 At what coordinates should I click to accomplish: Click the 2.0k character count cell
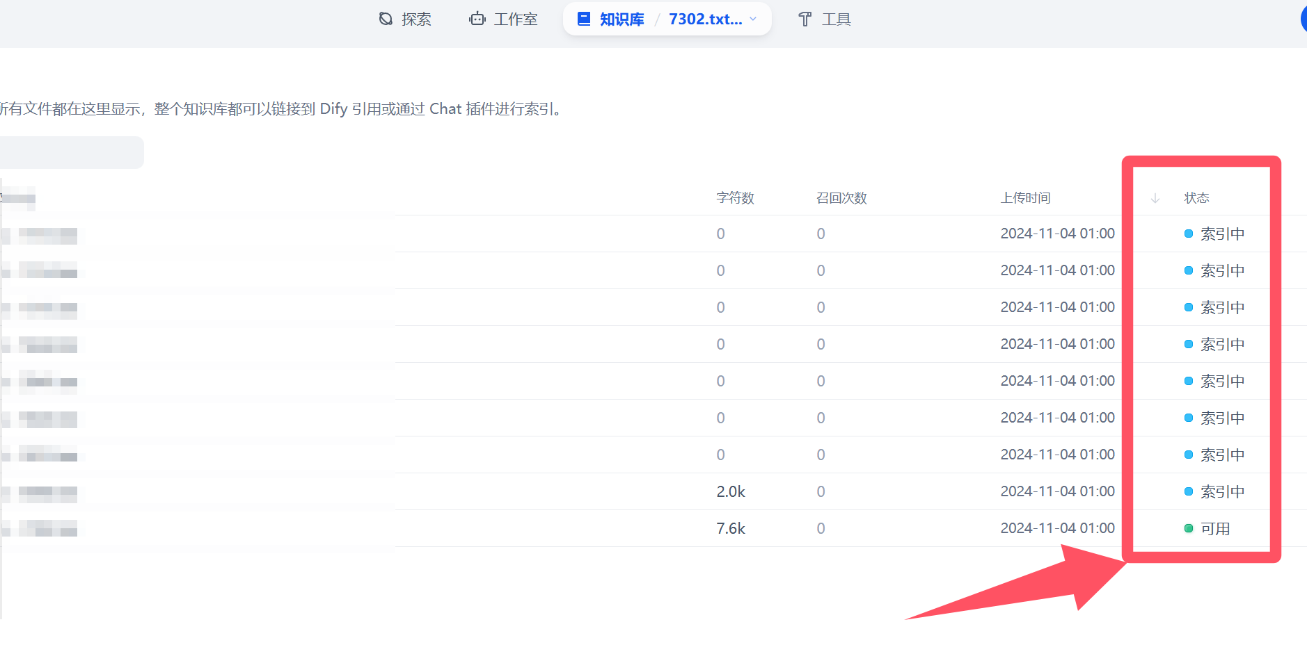(731, 492)
